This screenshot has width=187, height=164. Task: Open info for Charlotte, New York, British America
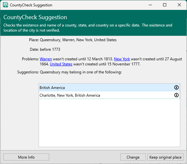[176, 95]
